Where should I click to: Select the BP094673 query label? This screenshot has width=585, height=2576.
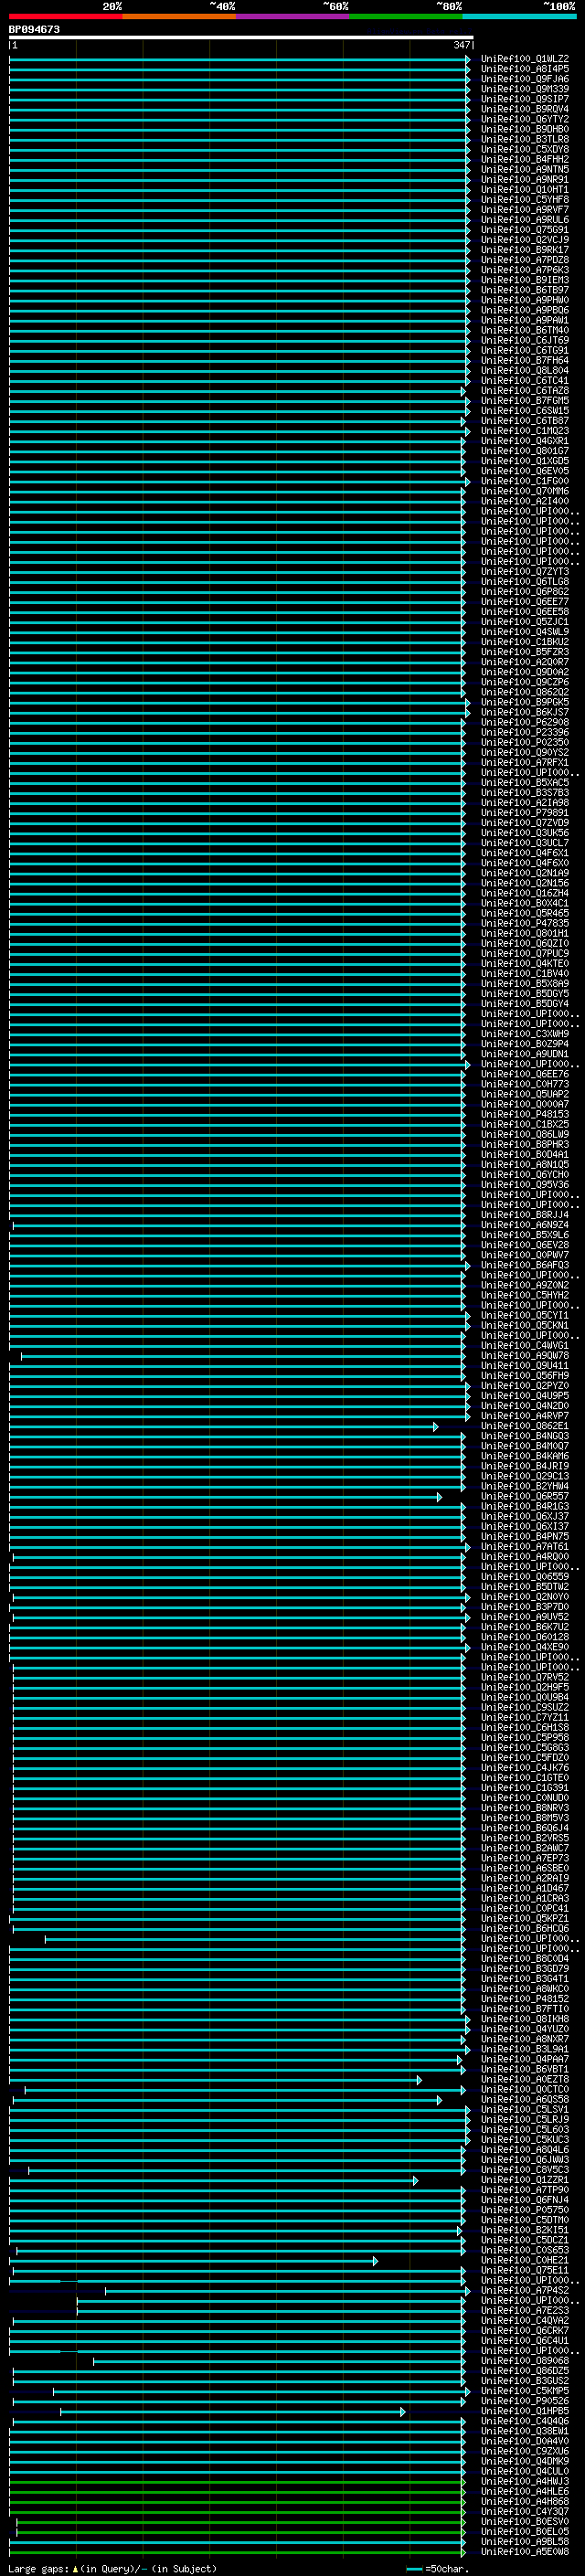[x=34, y=29]
